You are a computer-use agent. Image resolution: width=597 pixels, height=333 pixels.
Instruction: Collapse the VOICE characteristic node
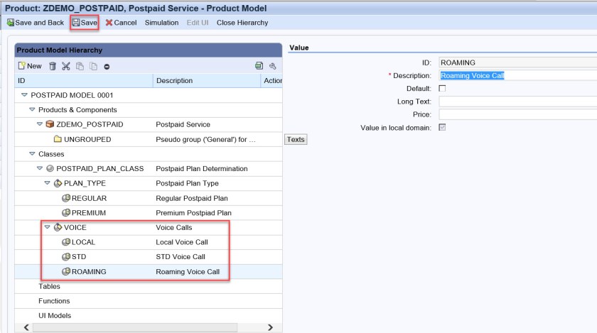point(47,228)
